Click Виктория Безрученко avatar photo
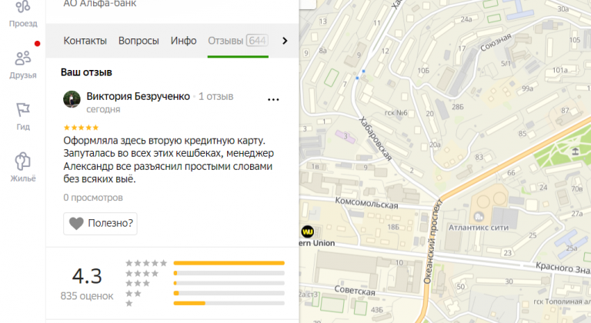591x323 pixels. tap(72, 99)
